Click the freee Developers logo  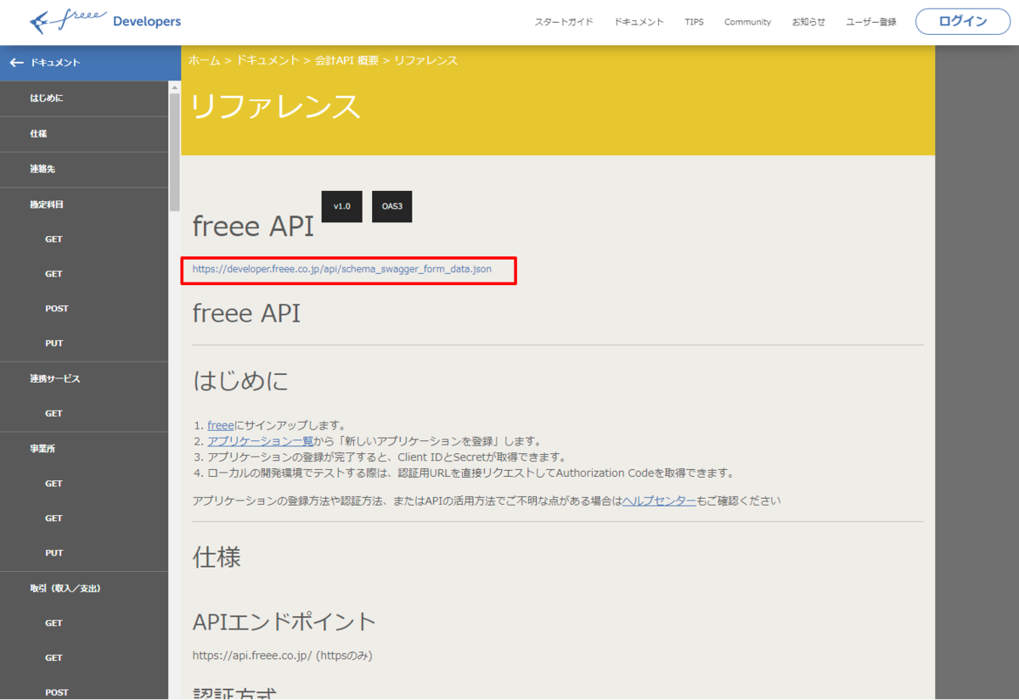click(x=104, y=21)
